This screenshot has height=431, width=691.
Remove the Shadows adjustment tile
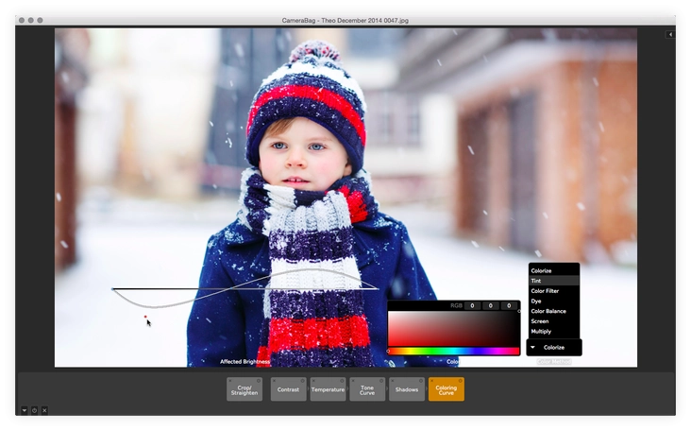392,380
